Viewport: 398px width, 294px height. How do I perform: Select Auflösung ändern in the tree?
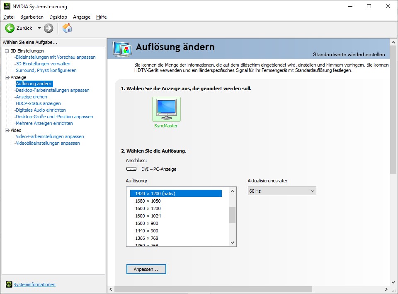[x=34, y=84]
